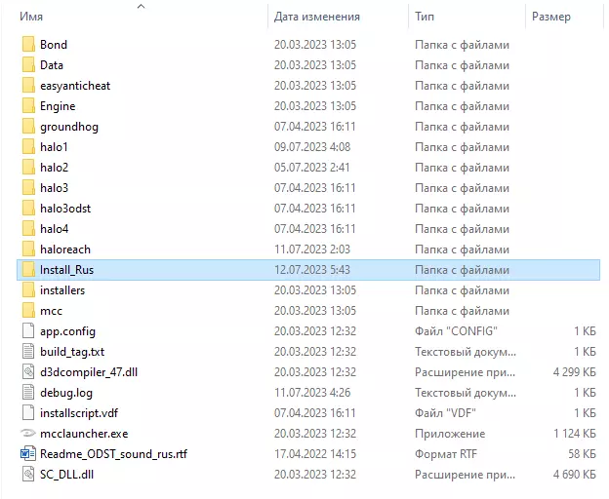Select the Readme_ODST_sound_rus.rtf file name
The image size is (609, 499).
114,454
